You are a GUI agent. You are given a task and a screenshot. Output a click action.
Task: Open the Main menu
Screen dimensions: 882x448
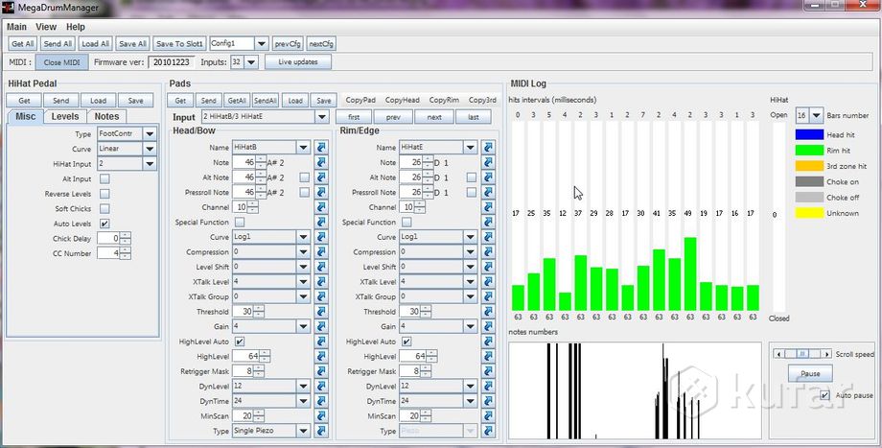16,27
